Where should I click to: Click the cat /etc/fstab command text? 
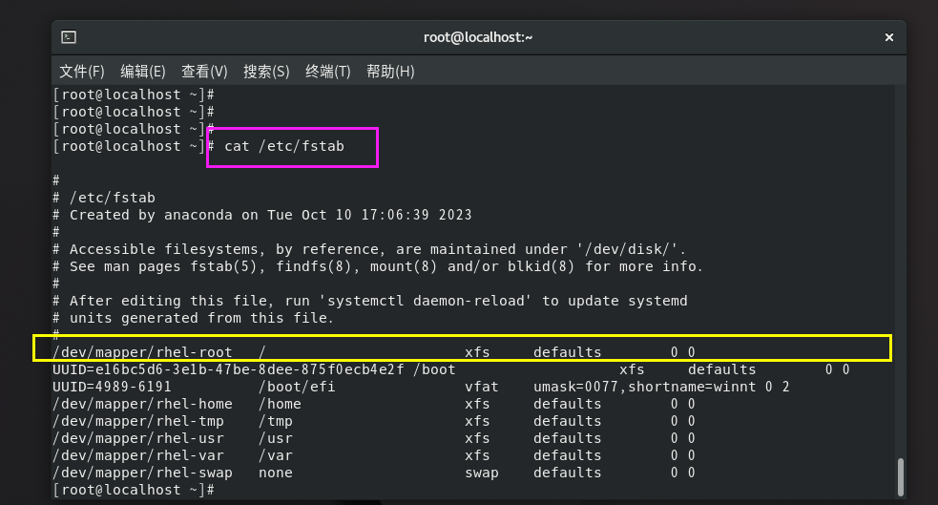coord(283,146)
